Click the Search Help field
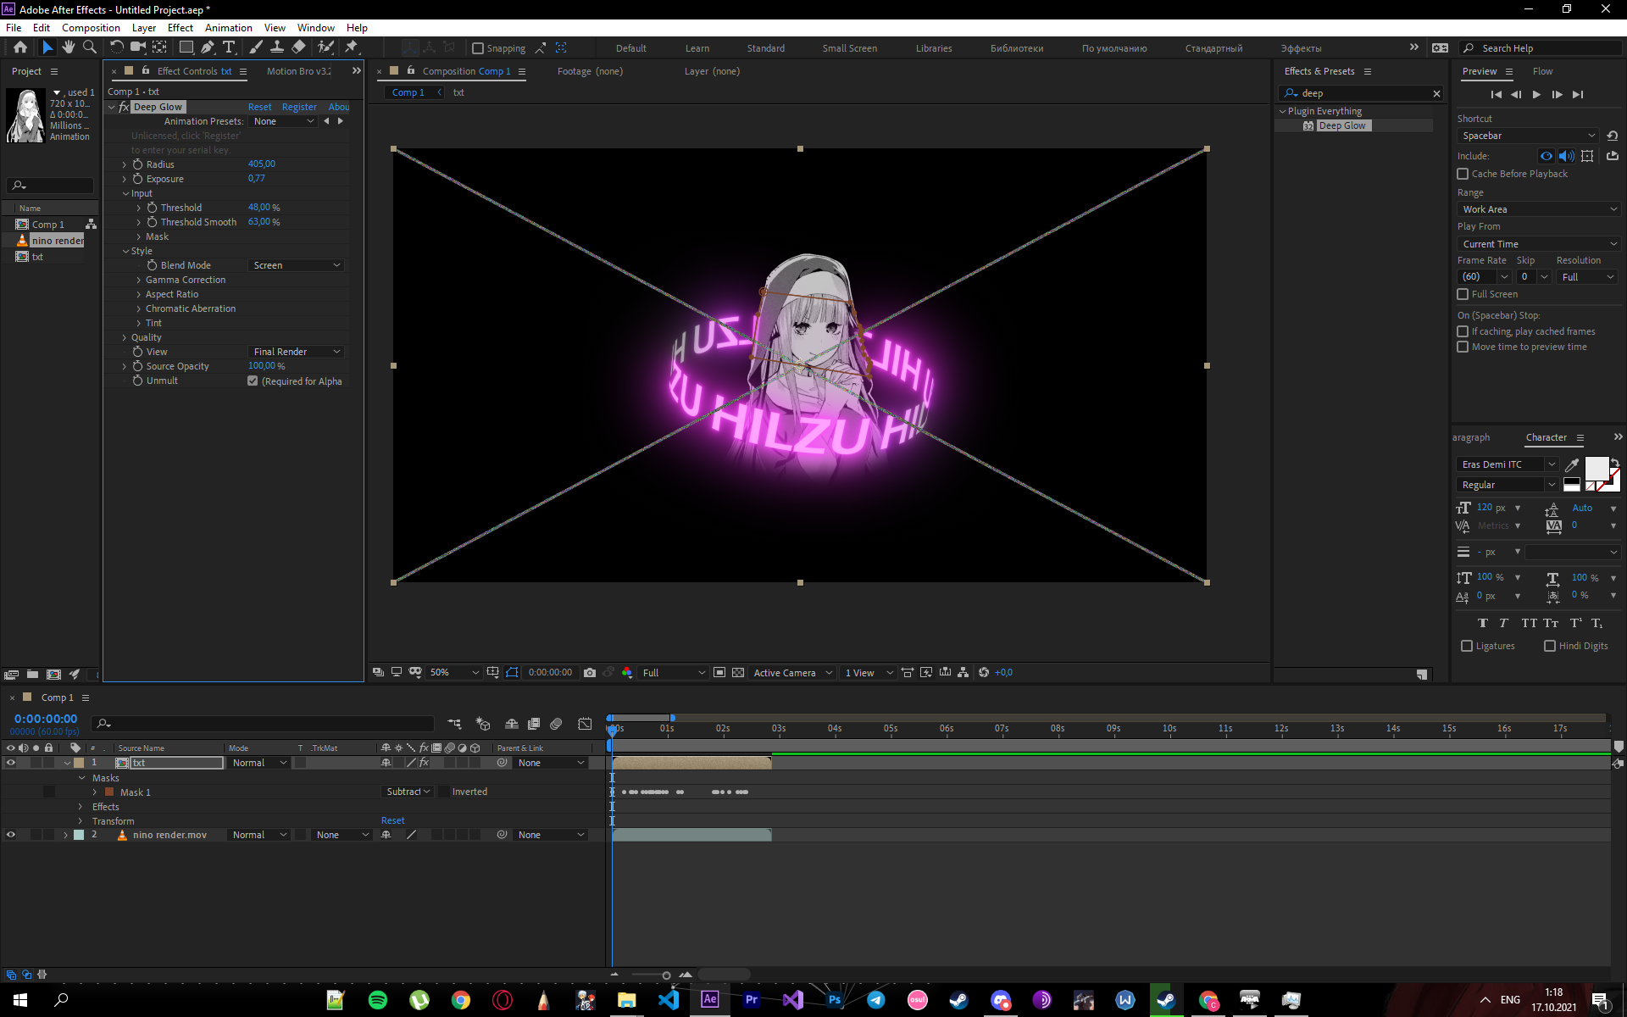Viewport: 1627px width, 1017px height. (x=1541, y=48)
